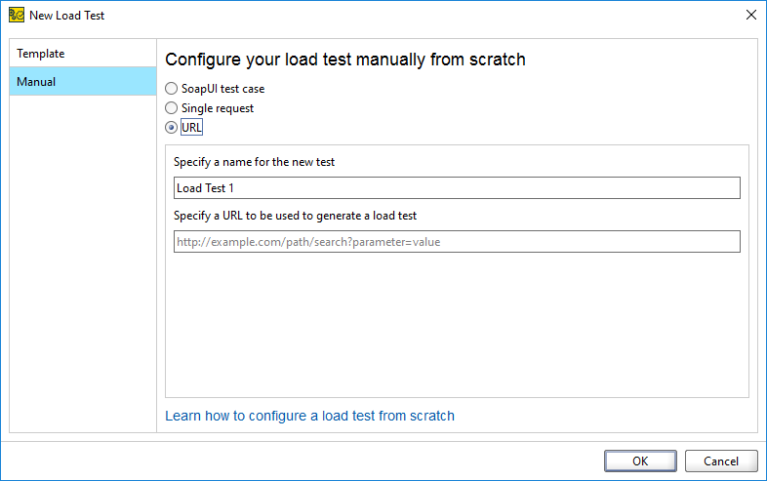The image size is (767, 481).
Task: Choose the Single request radio button
Action: [x=171, y=107]
